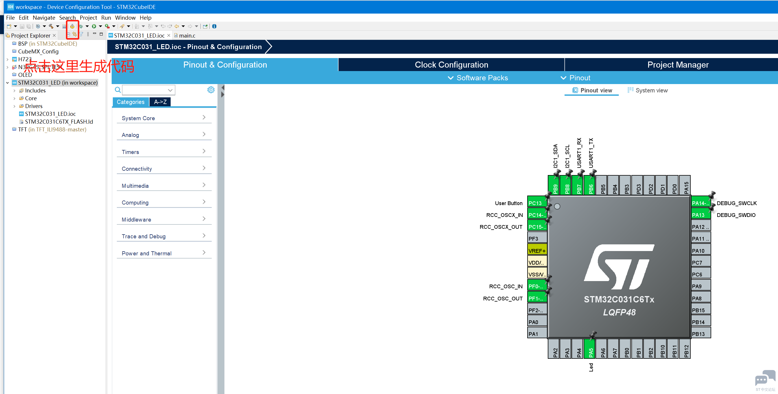Open Project Explorer view menu dots
This screenshot has height=394, width=778.
point(88,34)
